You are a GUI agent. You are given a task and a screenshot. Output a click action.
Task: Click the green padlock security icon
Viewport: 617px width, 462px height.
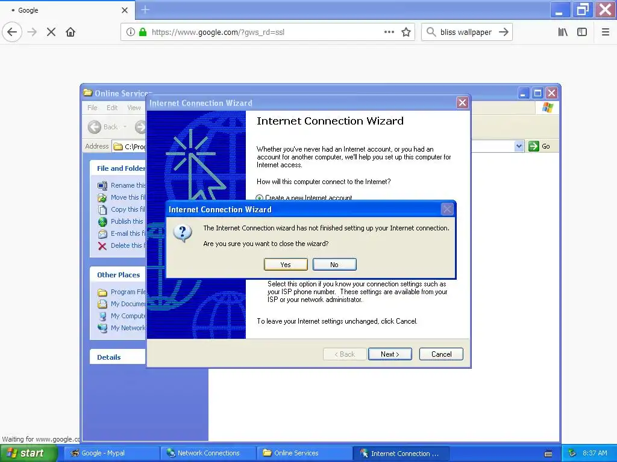pyautogui.click(x=143, y=32)
